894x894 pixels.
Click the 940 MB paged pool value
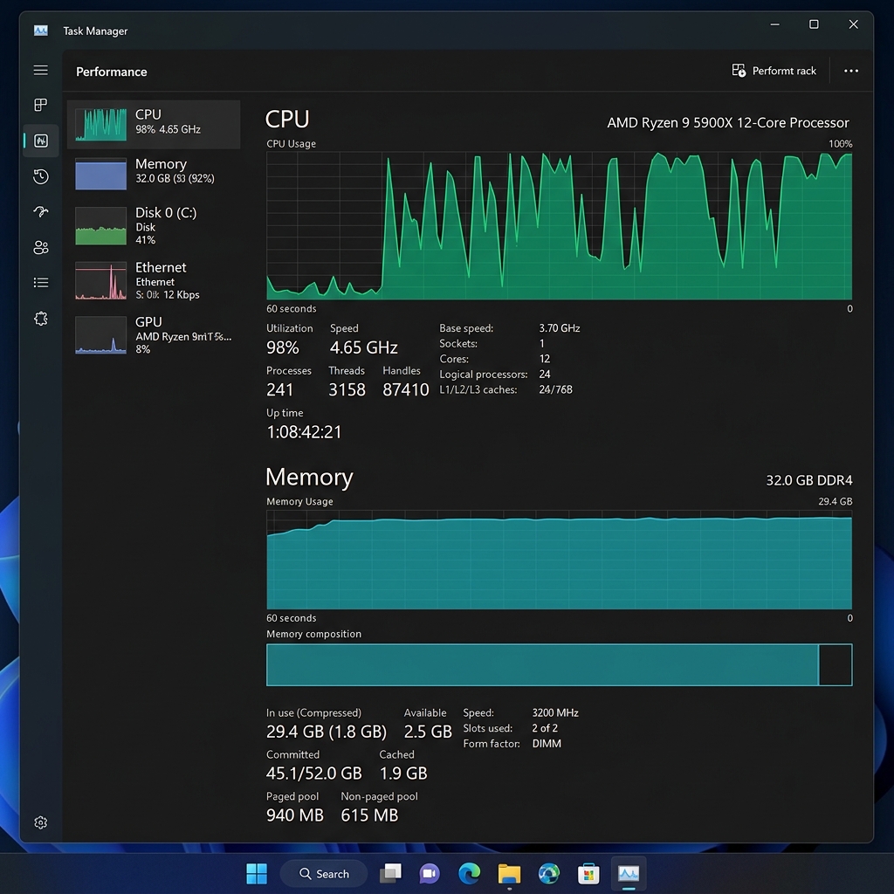click(295, 815)
